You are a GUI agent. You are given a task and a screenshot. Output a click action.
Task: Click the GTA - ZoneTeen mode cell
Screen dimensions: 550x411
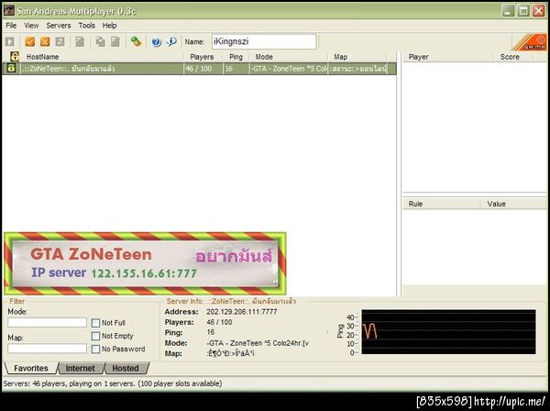coord(289,69)
